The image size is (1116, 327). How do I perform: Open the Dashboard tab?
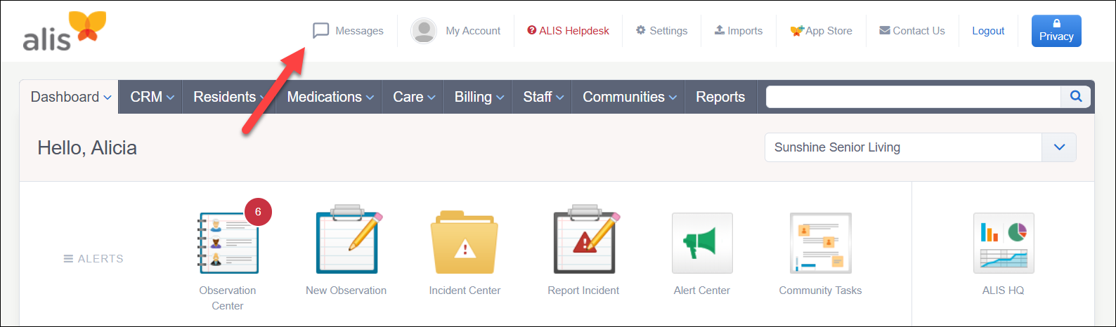click(x=70, y=97)
